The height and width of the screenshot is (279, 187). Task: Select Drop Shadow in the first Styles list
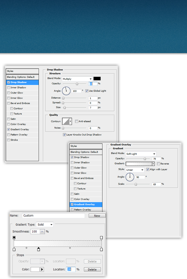(22, 82)
